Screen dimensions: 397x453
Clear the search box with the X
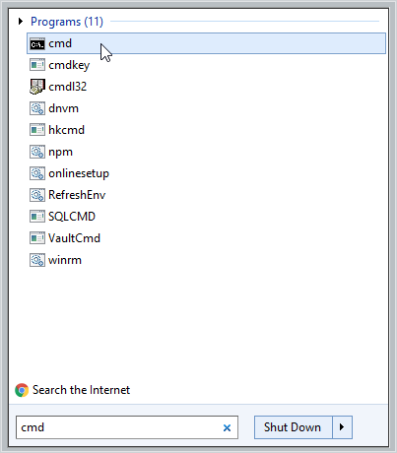click(227, 427)
